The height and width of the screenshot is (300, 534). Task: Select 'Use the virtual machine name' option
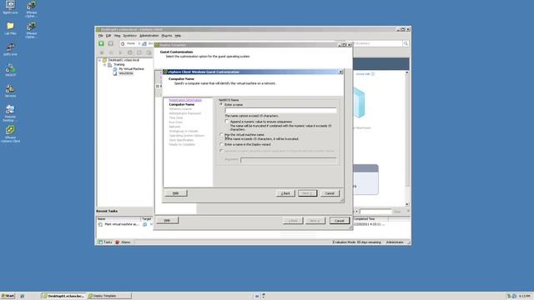[x=221, y=135]
